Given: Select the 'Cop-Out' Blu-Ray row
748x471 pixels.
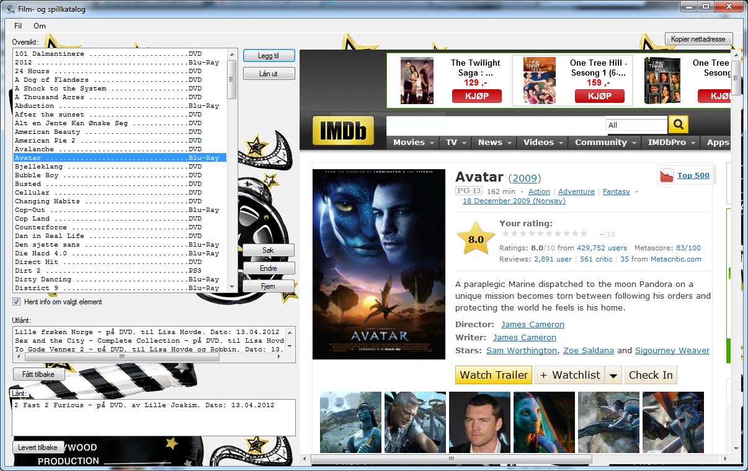Looking at the screenshot, I should tap(120, 210).
